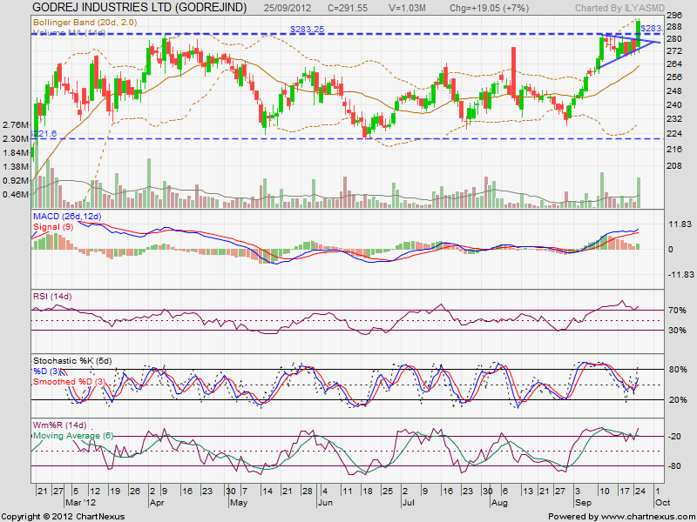The width and height of the screenshot is (697, 522).
Task: Click the Apr month label
Action: pos(157,503)
